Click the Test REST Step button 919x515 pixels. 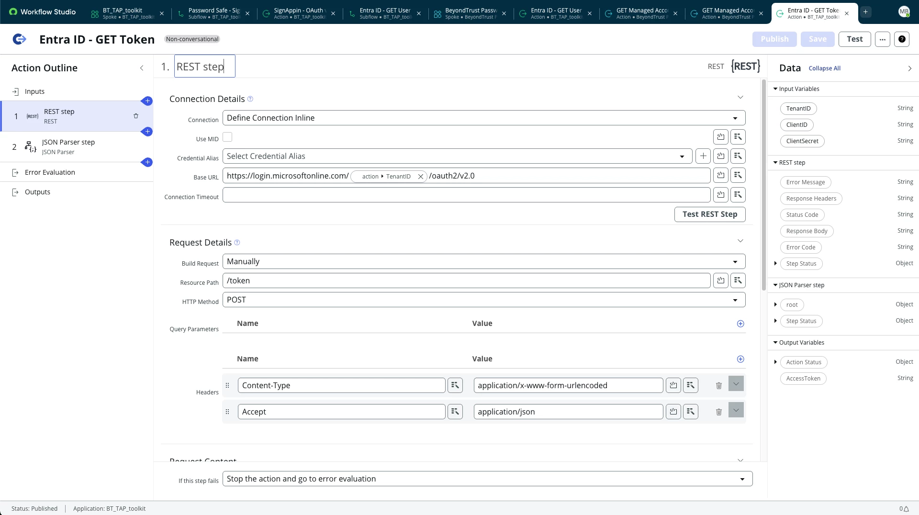click(x=710, y=214)
